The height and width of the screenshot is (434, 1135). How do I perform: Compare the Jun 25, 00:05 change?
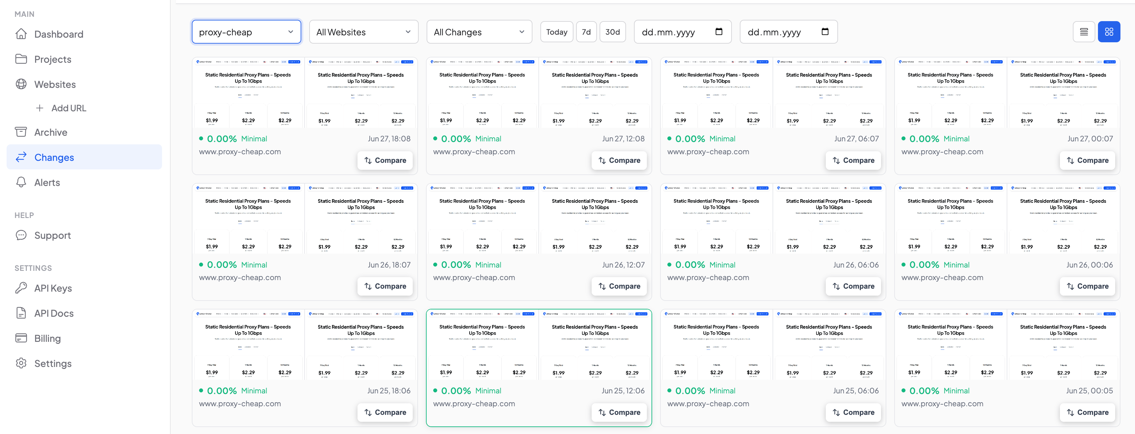tap(1087, 412)
